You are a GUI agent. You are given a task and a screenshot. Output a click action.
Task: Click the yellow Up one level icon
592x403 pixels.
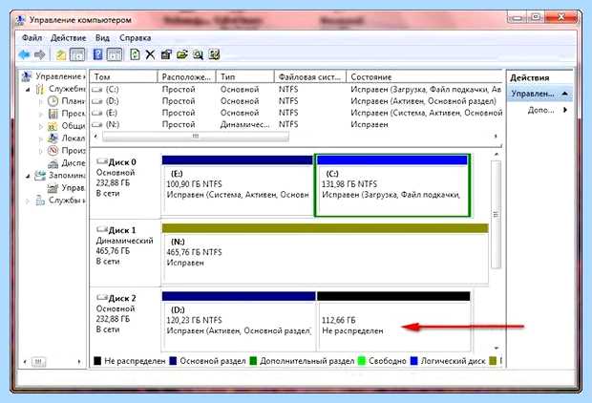[61, 55]
